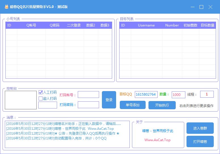The image size is (220, 154).
Task: Click the 初始赞数 column header
Action: point(190,25)
